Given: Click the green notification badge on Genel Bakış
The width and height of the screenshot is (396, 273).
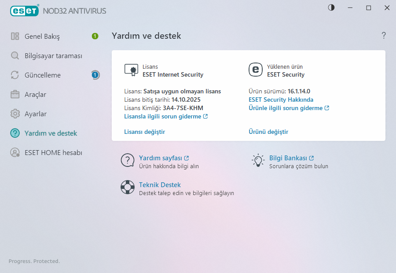Looking at the screenshot, I should pyautogui.click(x=95, y=36).
